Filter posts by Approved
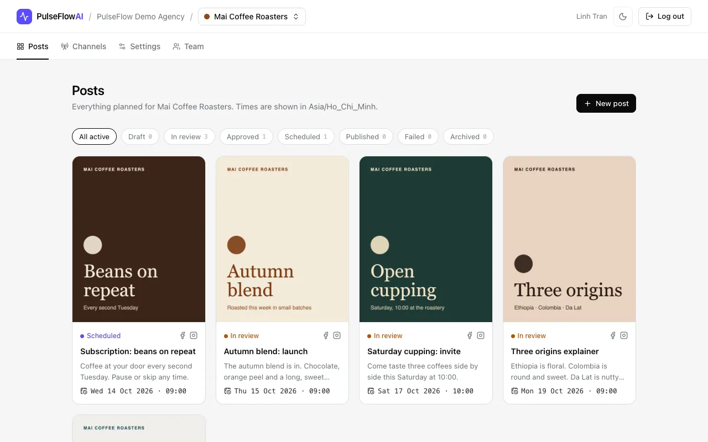This screenshot has width=708, height=442. pos(246,136)
